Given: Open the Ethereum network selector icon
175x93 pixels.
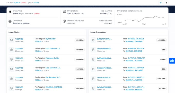Looking at the screenshot, I should pyautogui.click(x=166, y=3).
